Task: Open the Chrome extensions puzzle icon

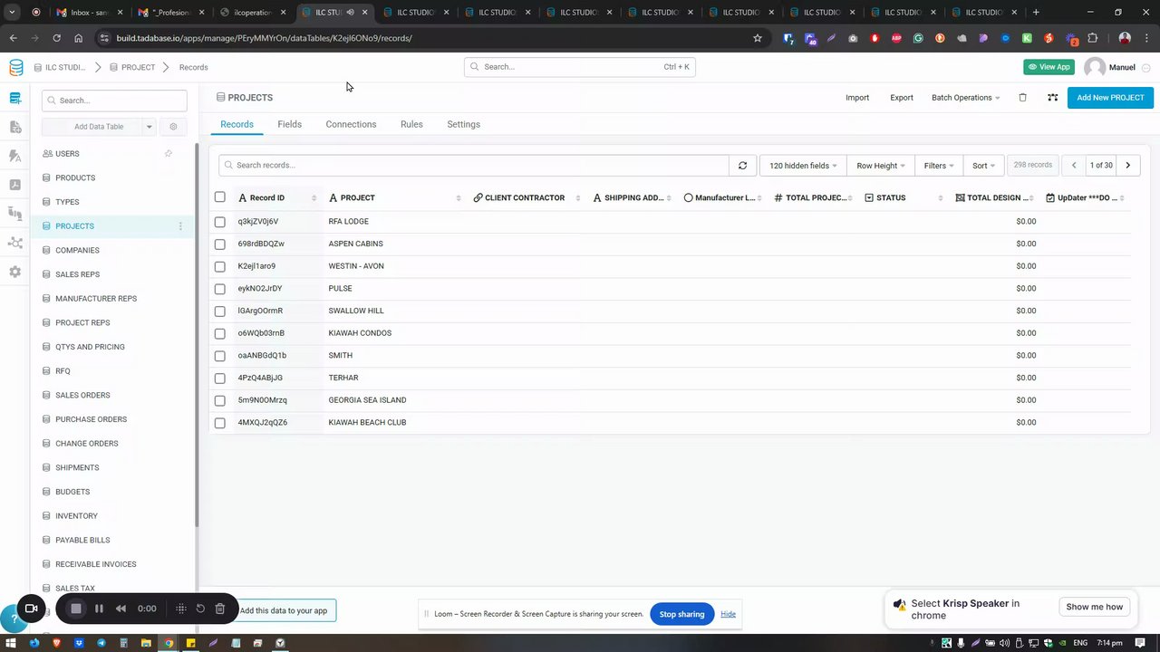Action: pos(1092,38)
